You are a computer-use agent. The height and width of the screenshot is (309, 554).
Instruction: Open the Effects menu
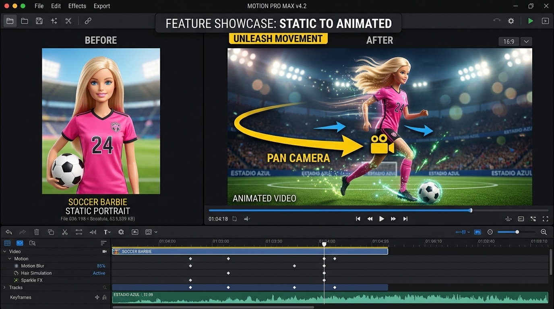tap(77, 6)
